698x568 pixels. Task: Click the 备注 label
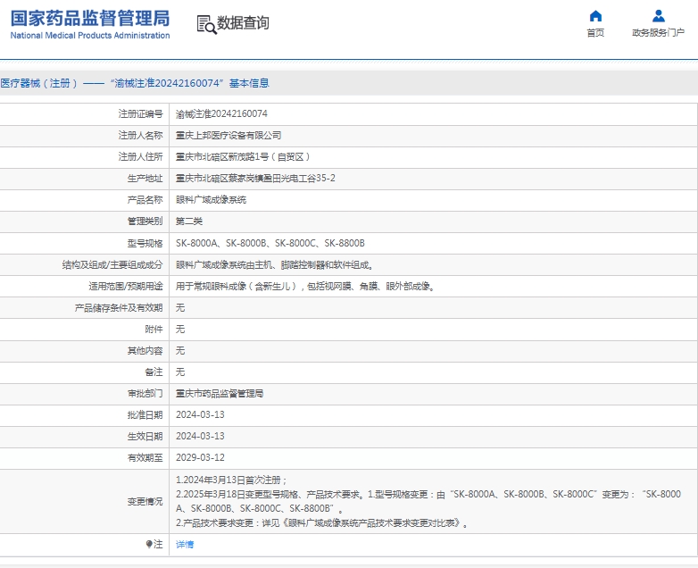(154, 372)
